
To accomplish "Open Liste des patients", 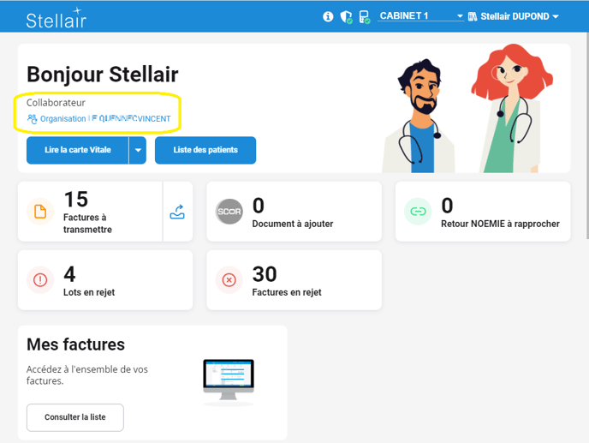I will 205,150.
